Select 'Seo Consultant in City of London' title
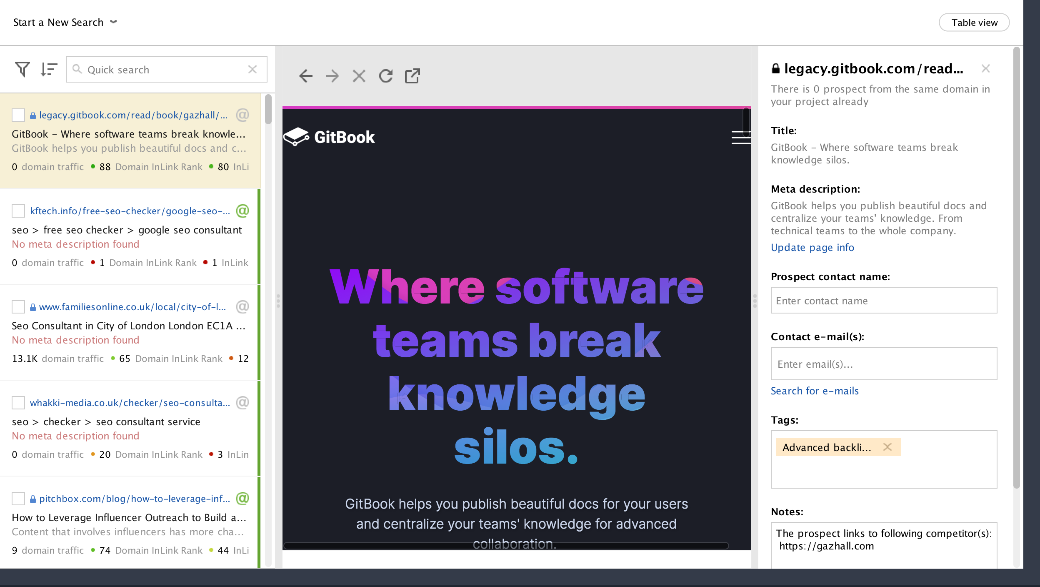The height and width of the screenshot is (587, 1040). pyautogui.click(x=128, y=326)
